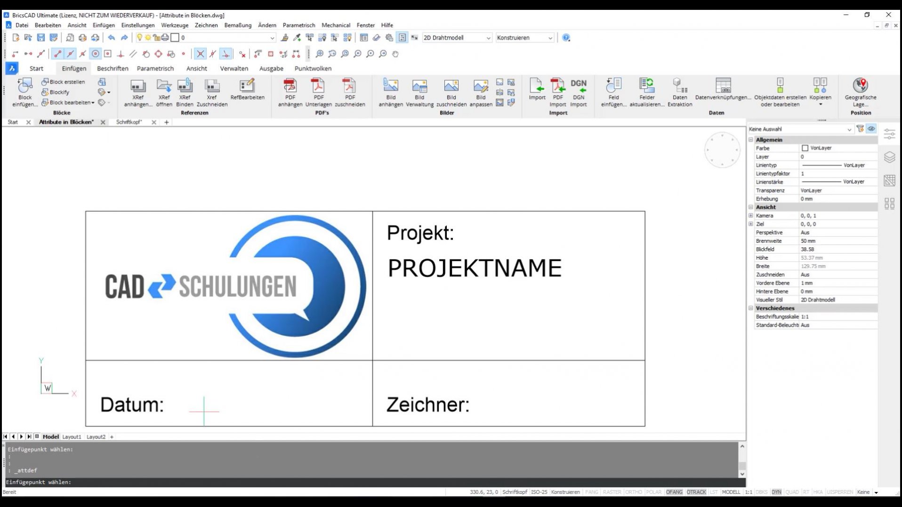Open Keine Auswahl selection dropdown
The height and width of the screenshot is (507, 902).
[800, 129]
